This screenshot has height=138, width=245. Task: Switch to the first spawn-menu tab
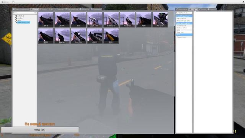coord(21,9)
